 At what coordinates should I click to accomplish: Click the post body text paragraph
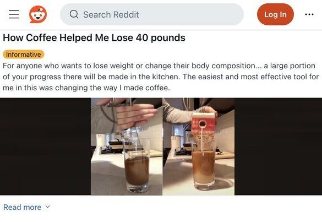(x=161, y=77)
